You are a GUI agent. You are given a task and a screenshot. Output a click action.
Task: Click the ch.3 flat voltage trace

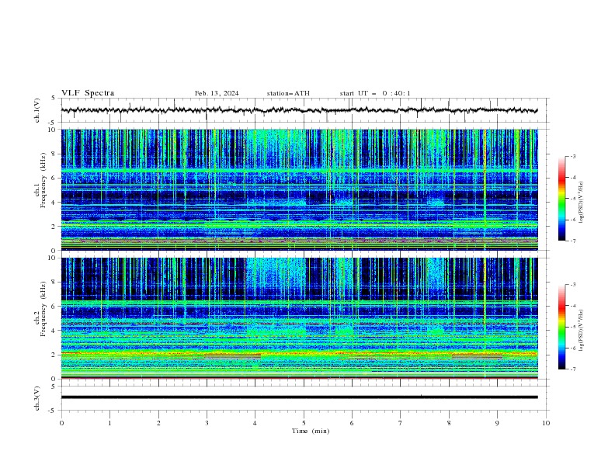point(299,397)
